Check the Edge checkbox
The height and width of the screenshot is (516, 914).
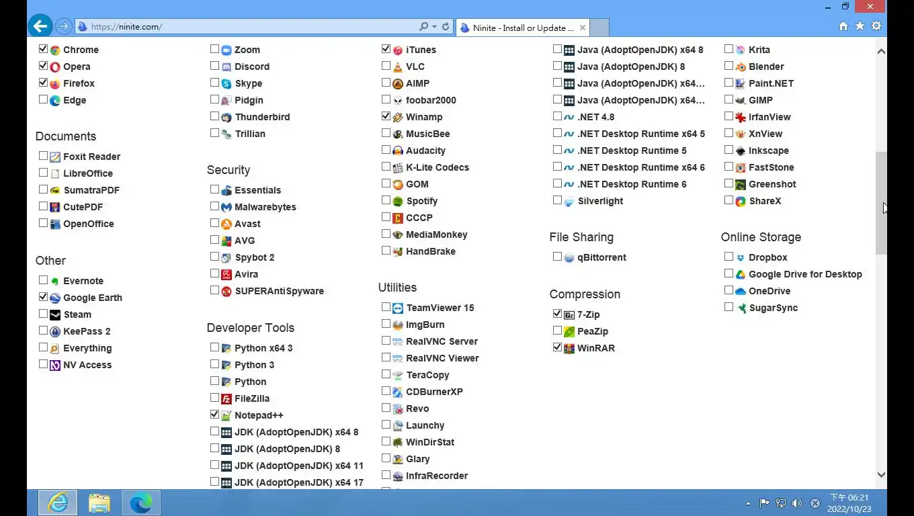43,99
